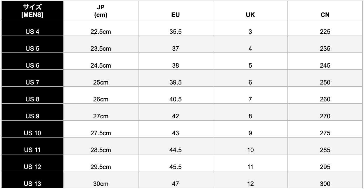Select the 29.5cm cell
The image size is (364, 190).
pyautogui.click(x=101, y=163)
